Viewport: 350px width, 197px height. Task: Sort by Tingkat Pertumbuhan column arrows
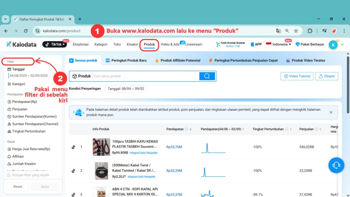coord(291,129)
